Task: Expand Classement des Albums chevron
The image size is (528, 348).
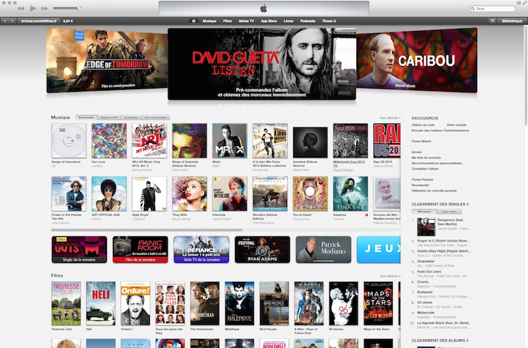Action: tap(467, 341)
